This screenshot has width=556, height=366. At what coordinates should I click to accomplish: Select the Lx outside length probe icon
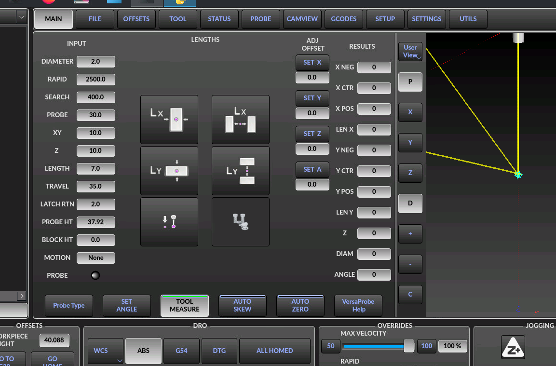[169, 120]
